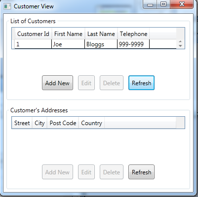The width and height of the screenshot is (198, 197).
Task: Maximize the Customer View window
Action: click(x=163, y=4)
